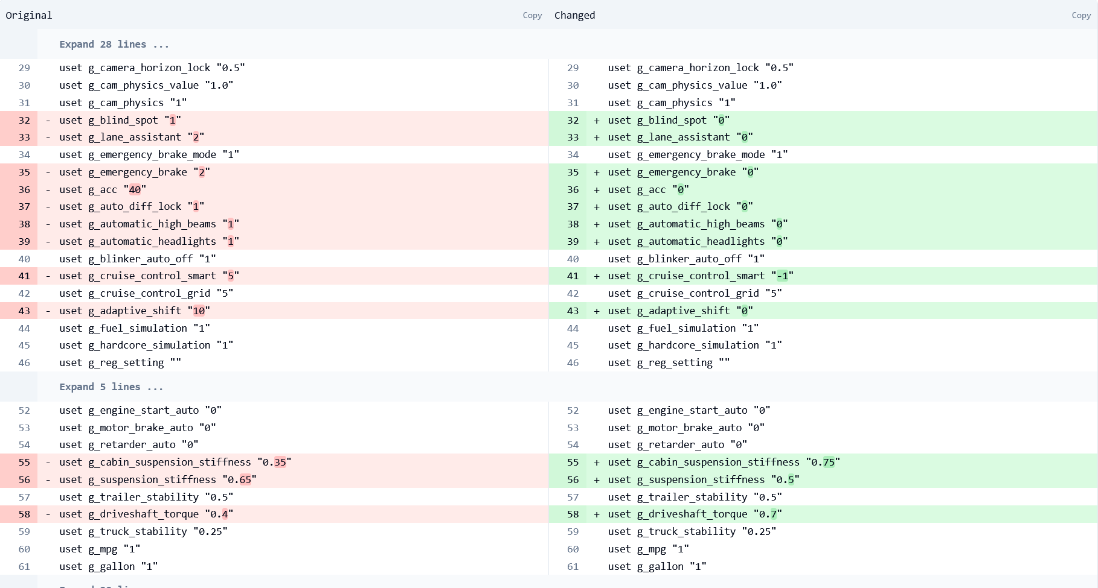1098x588 pixels.
Task: Expand the 5 hidden lines
Action: coord(111,387)
